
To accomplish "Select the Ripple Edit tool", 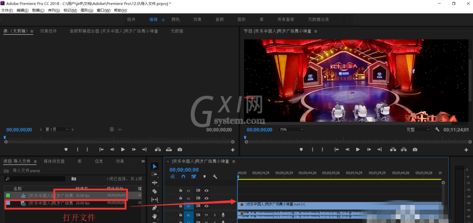I will click(x=154, y=182).
